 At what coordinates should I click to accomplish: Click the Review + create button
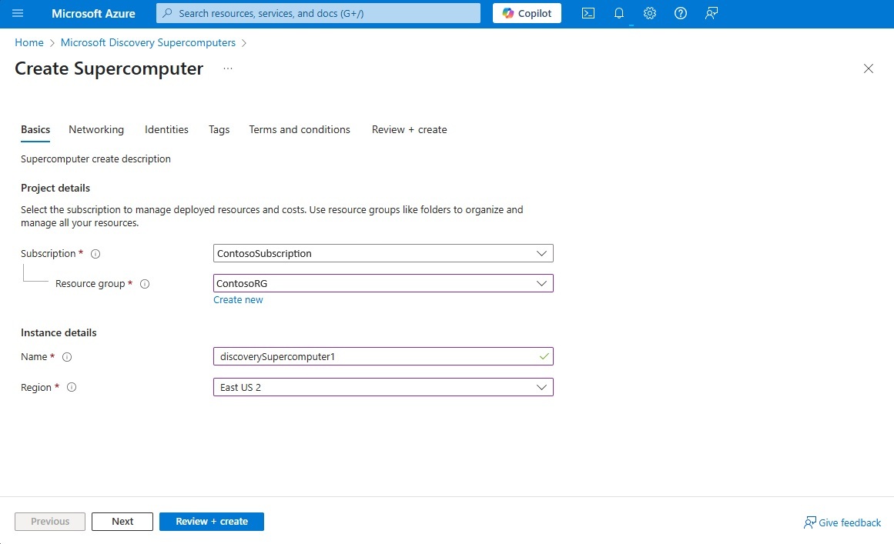click(x=212, y=521)
